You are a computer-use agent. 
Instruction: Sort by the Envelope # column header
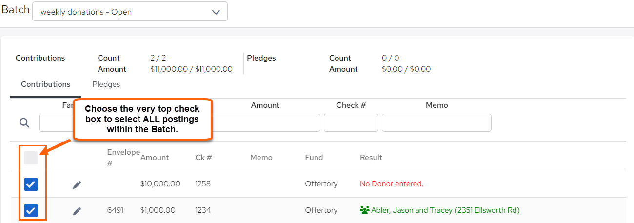(123, 157)
